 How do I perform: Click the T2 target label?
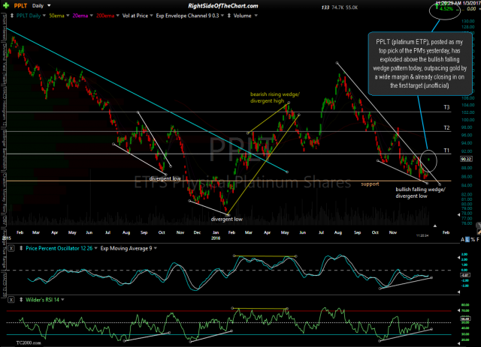point(446,127)
